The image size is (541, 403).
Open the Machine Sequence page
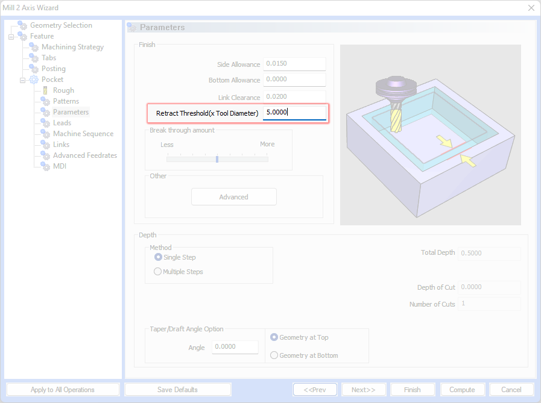83,133
